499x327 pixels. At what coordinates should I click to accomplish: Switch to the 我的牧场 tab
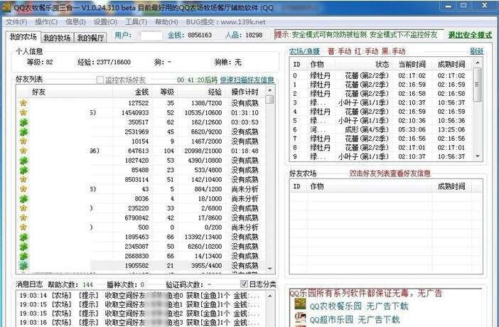click(57, 38)
